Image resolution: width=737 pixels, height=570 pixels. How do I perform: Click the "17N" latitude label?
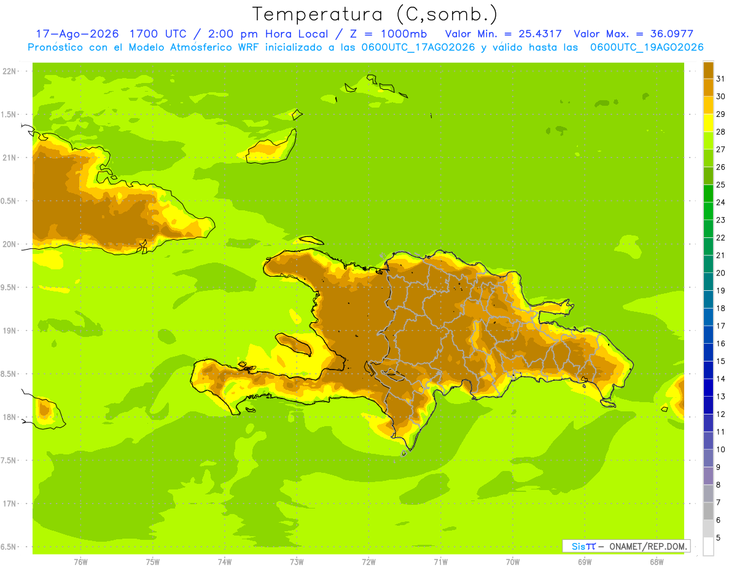pos(10,504)
